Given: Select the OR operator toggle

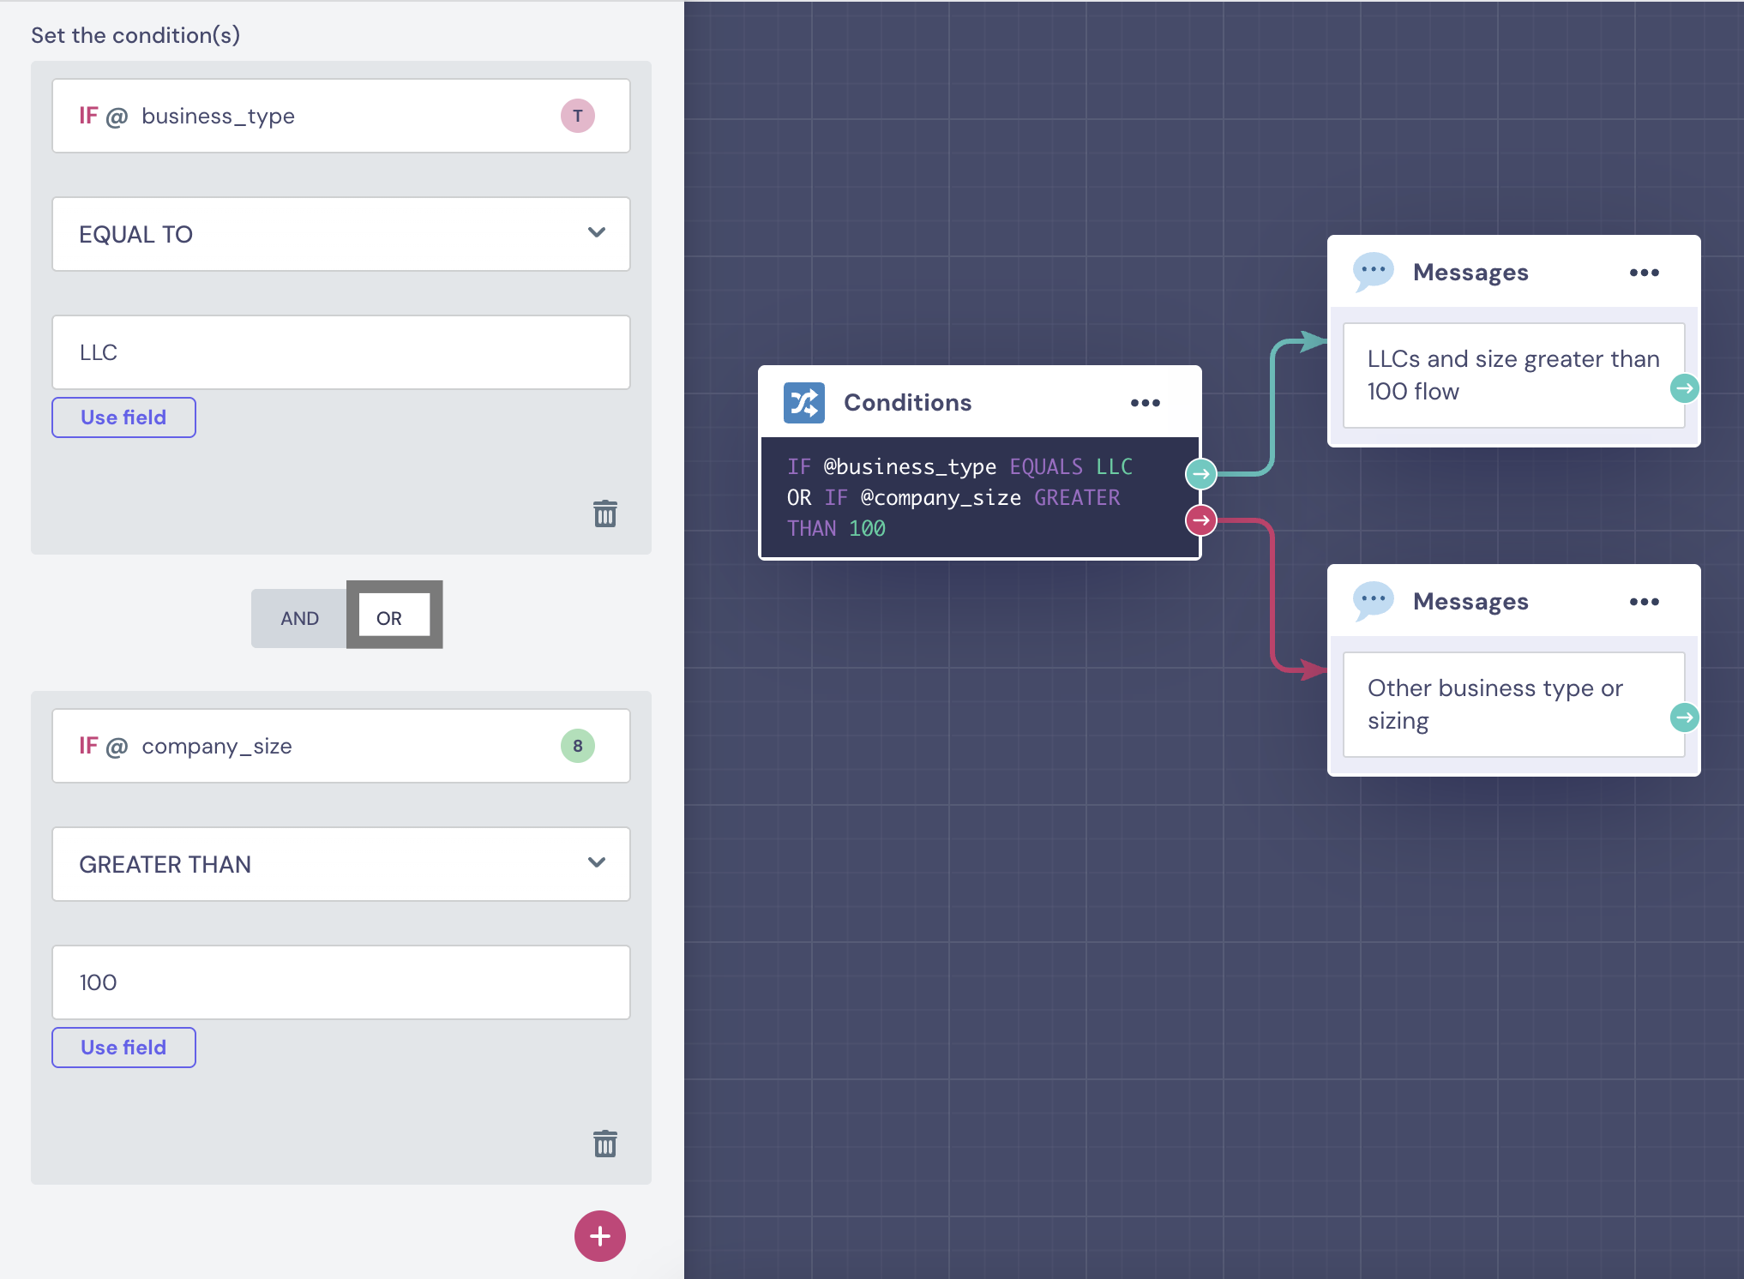Looking at the screenshot, I should [390, 618].
